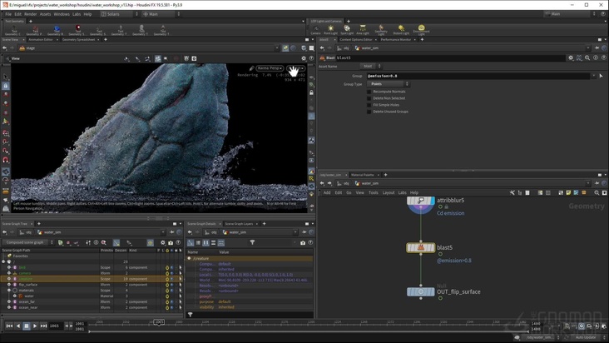609x343 pixels.
Task: Switch to the Animation Editor tab
Action: click(41, 40)
